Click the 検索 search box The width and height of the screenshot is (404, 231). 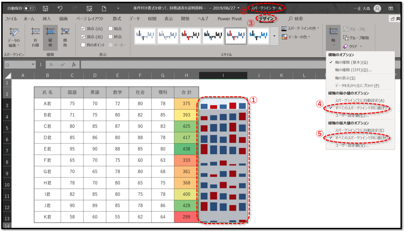[x=296, y=19]
